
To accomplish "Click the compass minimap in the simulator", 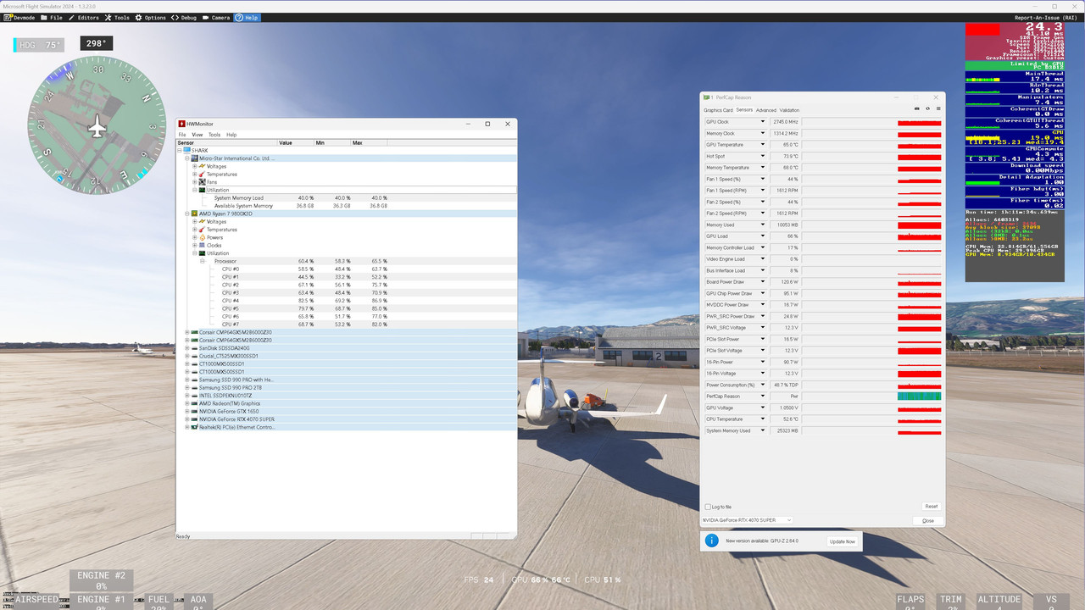I will click(x=97, y=125).
